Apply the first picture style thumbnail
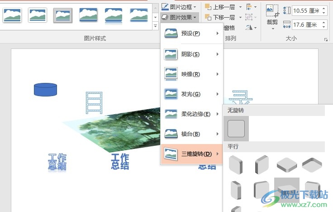Image resolution: width=333 pixels, height=212 pixels. click(12, 15)
